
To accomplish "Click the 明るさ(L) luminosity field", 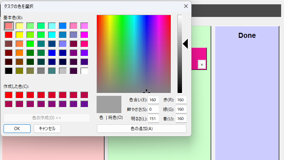I will point(153,119).
